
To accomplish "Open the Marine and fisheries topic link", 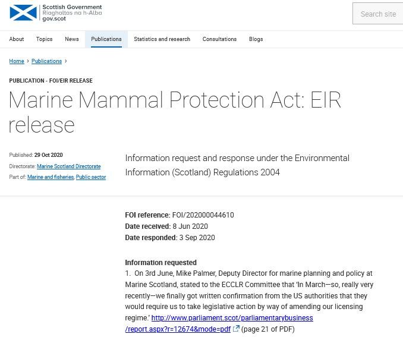I will pyautogui.click(x=51, y=177).
